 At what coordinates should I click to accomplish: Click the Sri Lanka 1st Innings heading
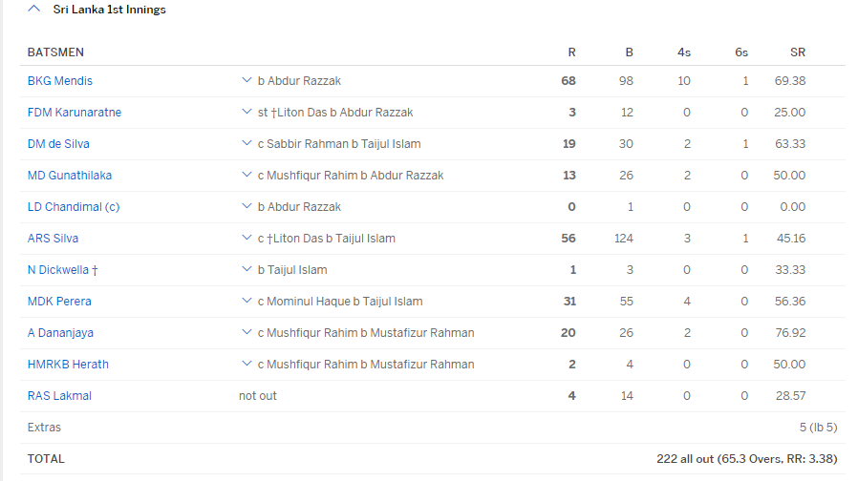point(110,10)
